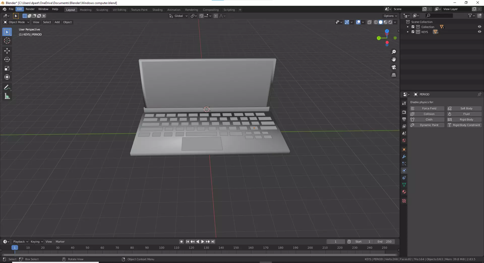Toggle proportional editing button
Viewport: 484px width, 263px height.
click(x=216, y=16)
